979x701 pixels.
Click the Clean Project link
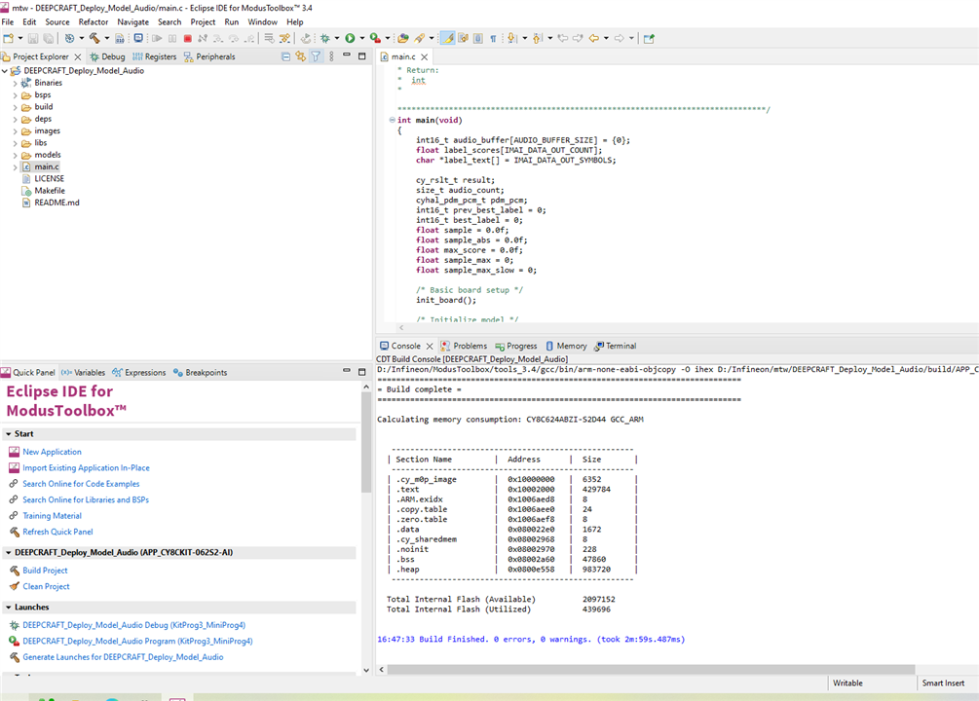46,586
